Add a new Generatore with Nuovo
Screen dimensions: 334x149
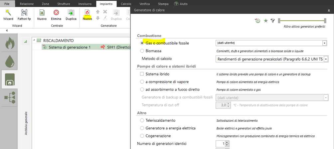pyautogui.click(x=87, y=14)
